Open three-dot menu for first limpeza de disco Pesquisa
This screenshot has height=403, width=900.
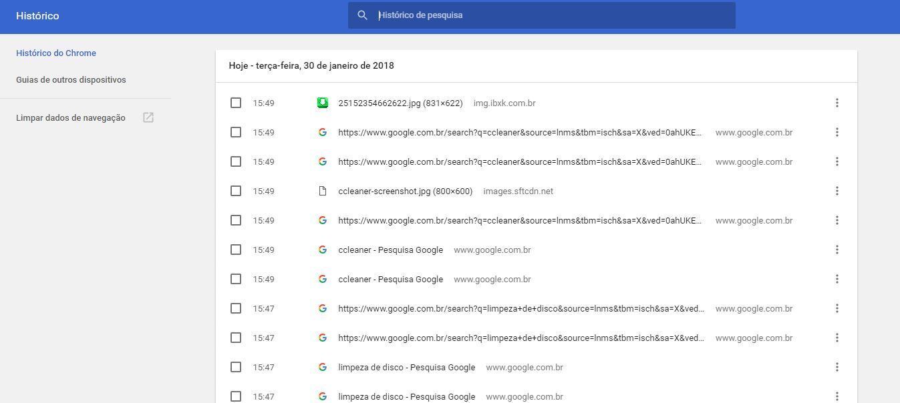837,367
